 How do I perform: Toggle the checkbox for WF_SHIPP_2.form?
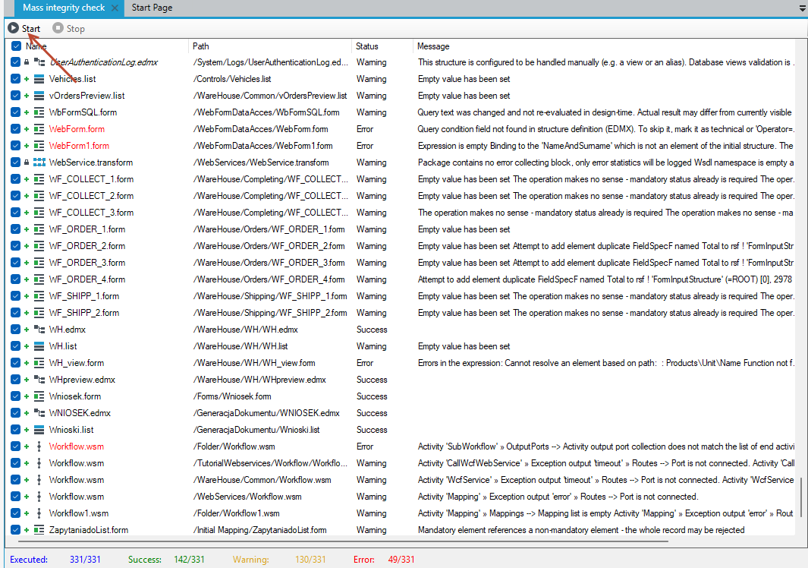point(15,313)
